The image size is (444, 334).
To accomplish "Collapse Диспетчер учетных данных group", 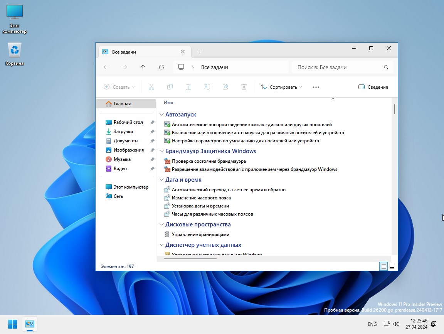I will 161,245.
